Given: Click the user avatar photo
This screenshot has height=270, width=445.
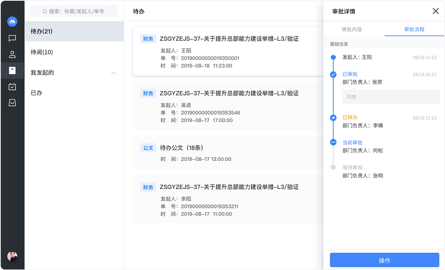Looking at the screenshot, I should click(12, 256).
